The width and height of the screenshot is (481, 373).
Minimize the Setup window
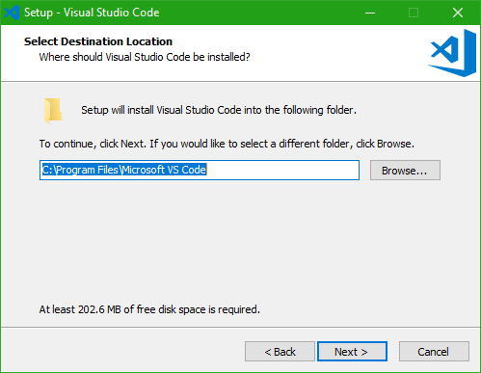tap(370, 13)
